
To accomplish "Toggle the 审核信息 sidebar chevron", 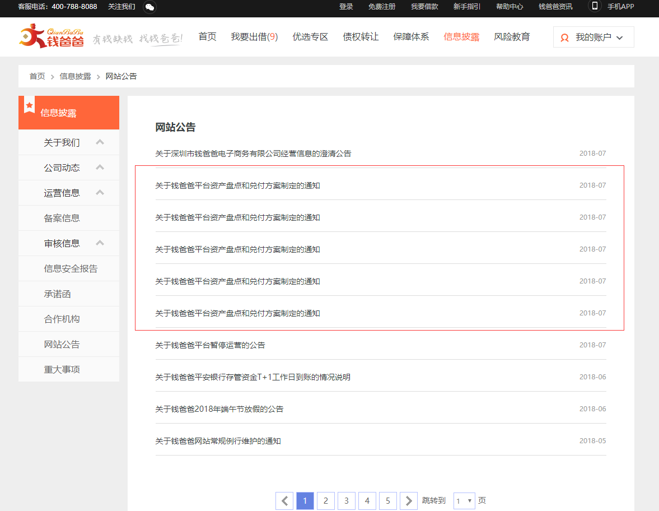I will click(x=100, y=243).
